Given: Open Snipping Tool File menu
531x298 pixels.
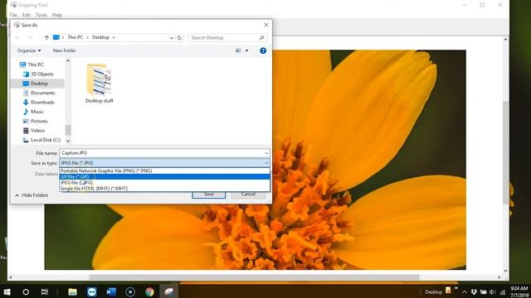Looking at the screenshot, I should coord(13,15).
